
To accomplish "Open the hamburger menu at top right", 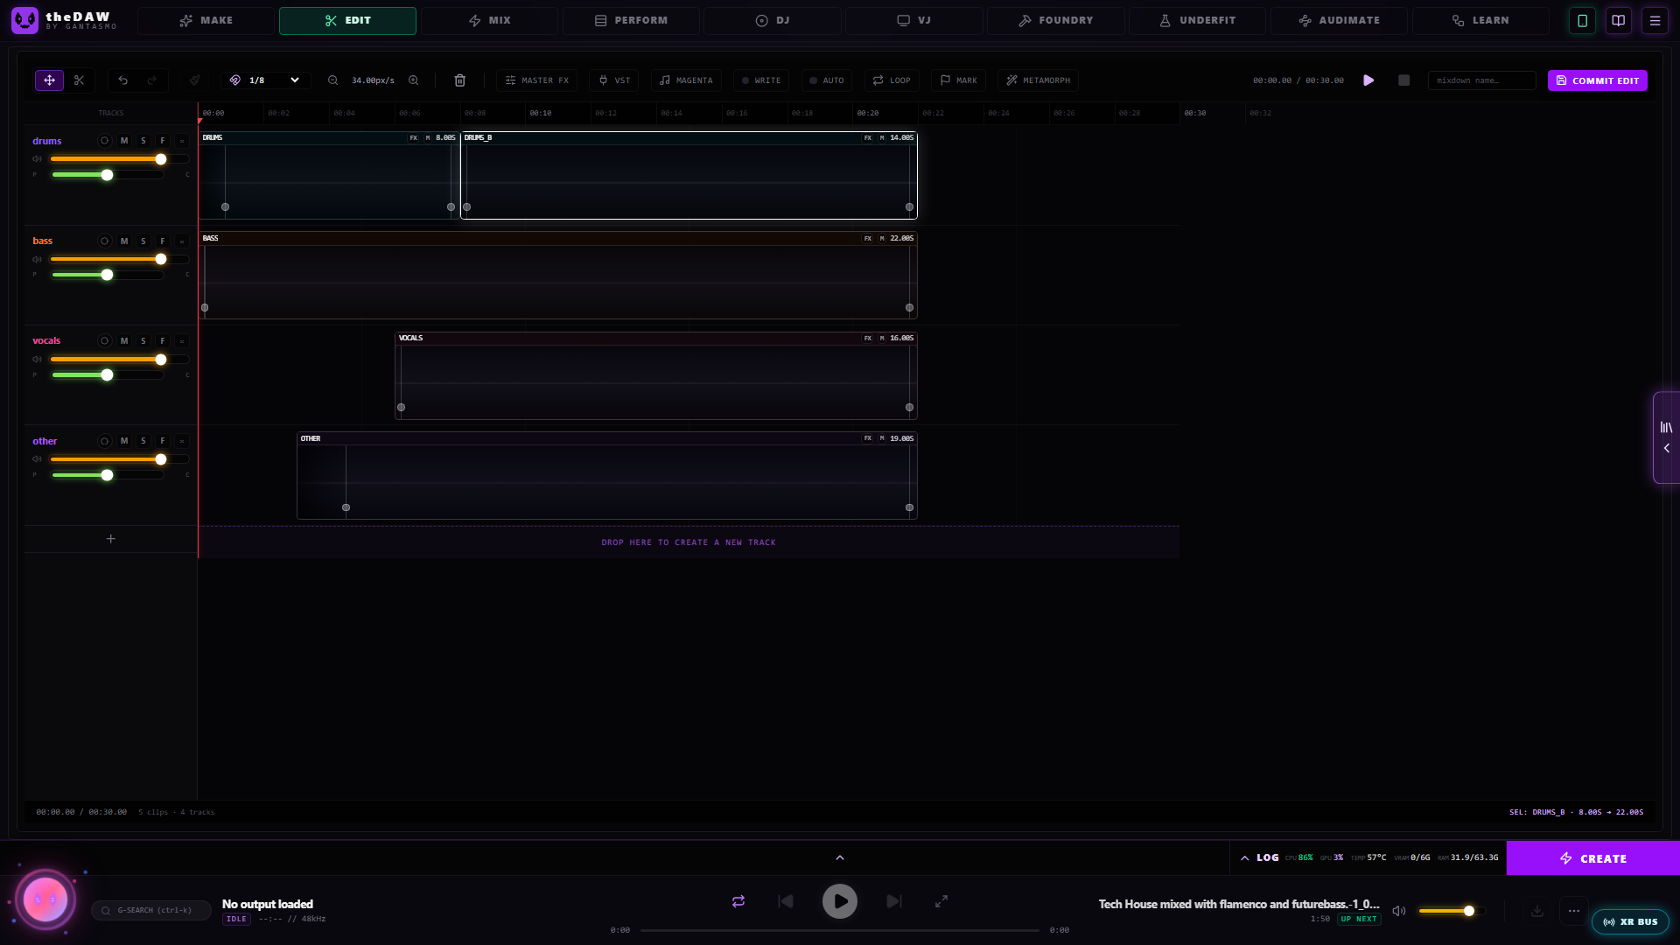I will click(x=1655, y=20).
